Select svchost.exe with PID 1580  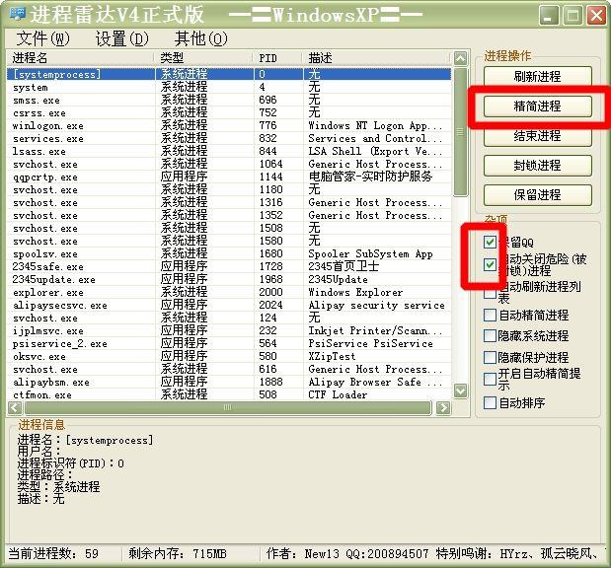click(229, 241)
